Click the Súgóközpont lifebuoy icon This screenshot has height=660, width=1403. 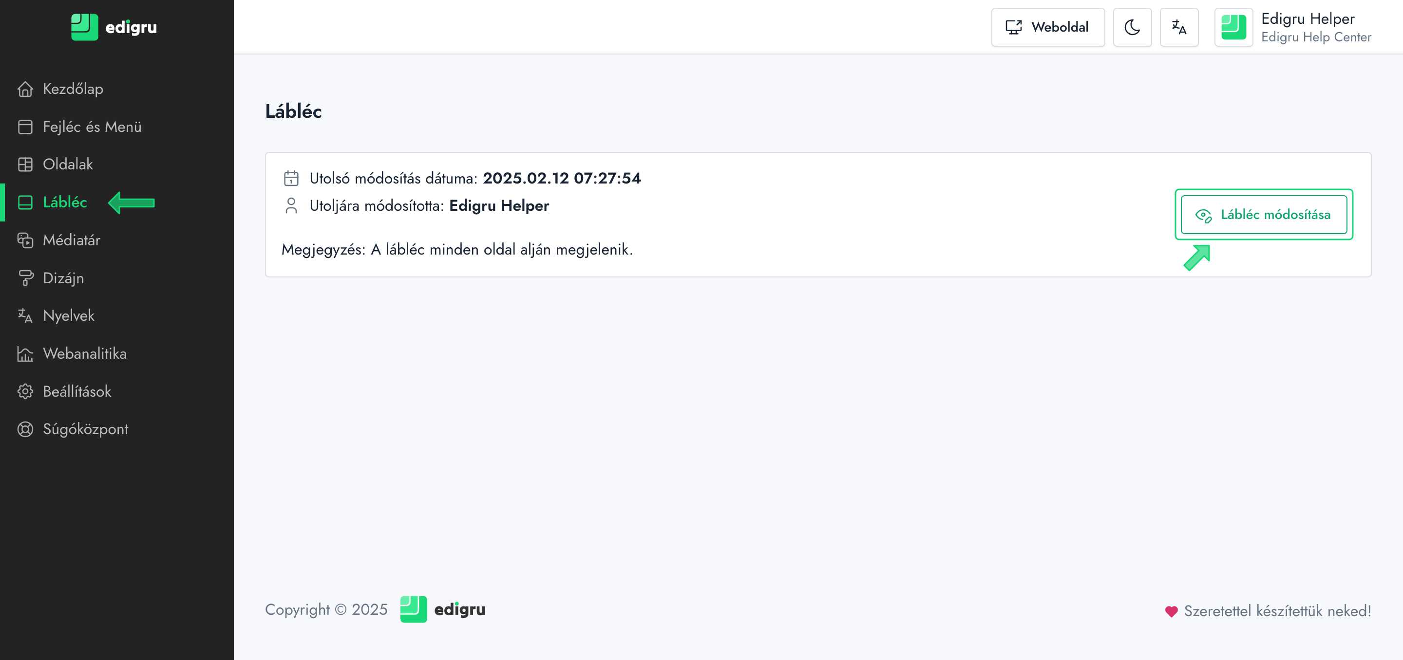click(25, 429)
